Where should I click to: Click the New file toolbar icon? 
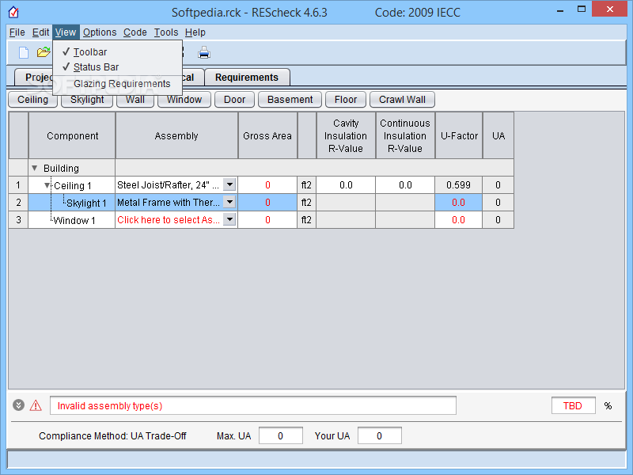point(24,52)
